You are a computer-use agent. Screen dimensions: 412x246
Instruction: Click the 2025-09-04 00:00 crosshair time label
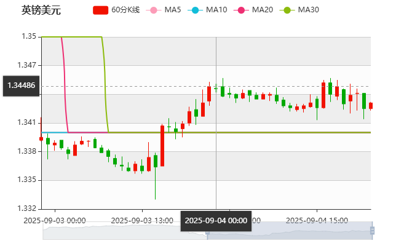click(x=216, y=221)
